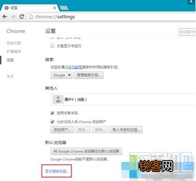Screen dimensions: 196x181
Task: Reload the settings page
Action: coord(22,17)
